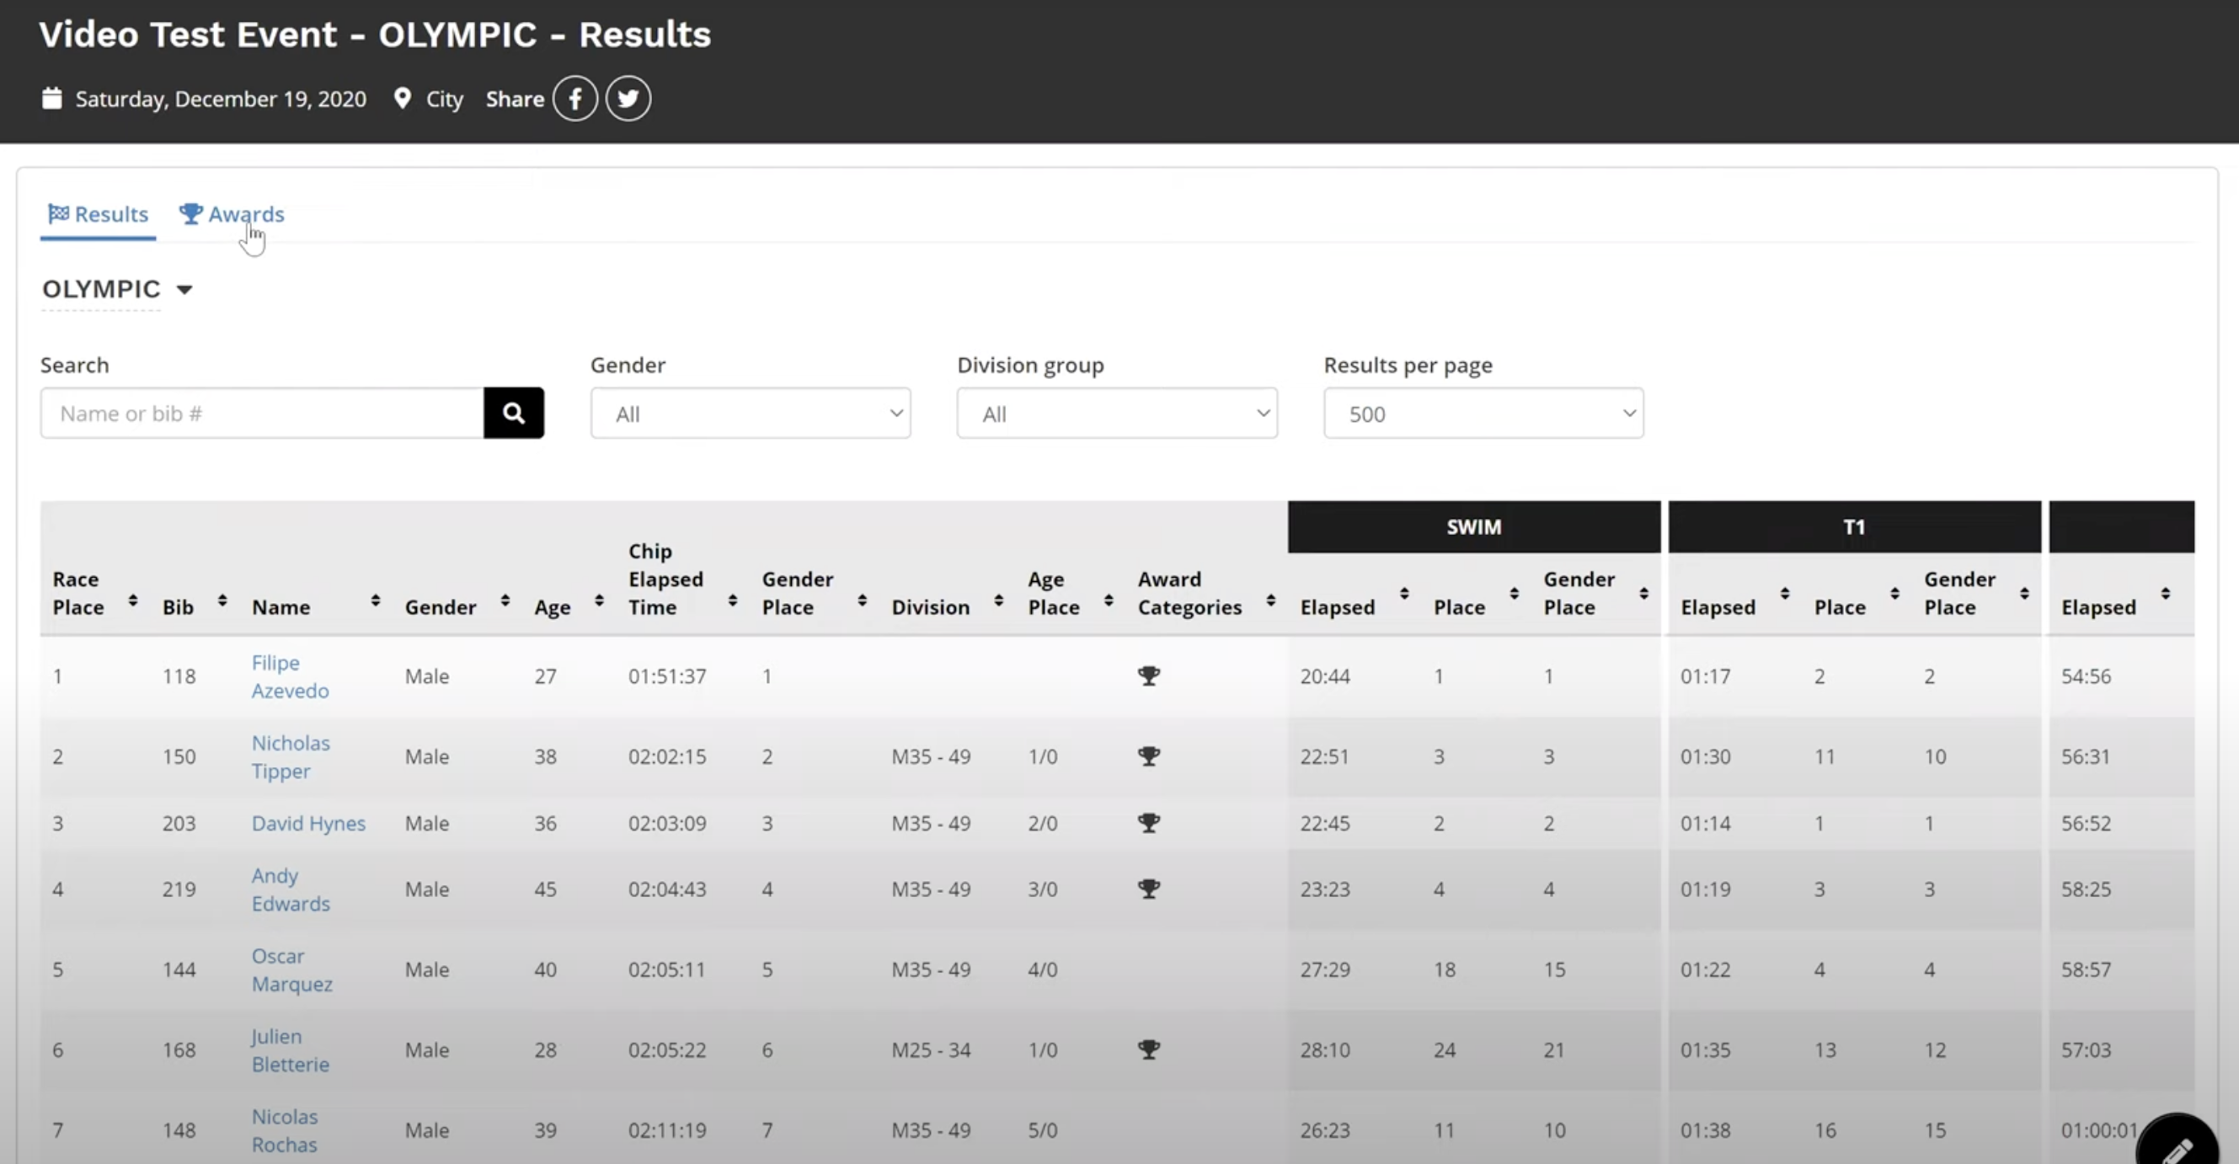Share results on Twitter
The height and width of the screenshot is (1164, 2239).
(628, 99)
